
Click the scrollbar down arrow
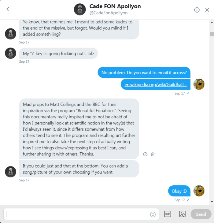pos(212,202)
